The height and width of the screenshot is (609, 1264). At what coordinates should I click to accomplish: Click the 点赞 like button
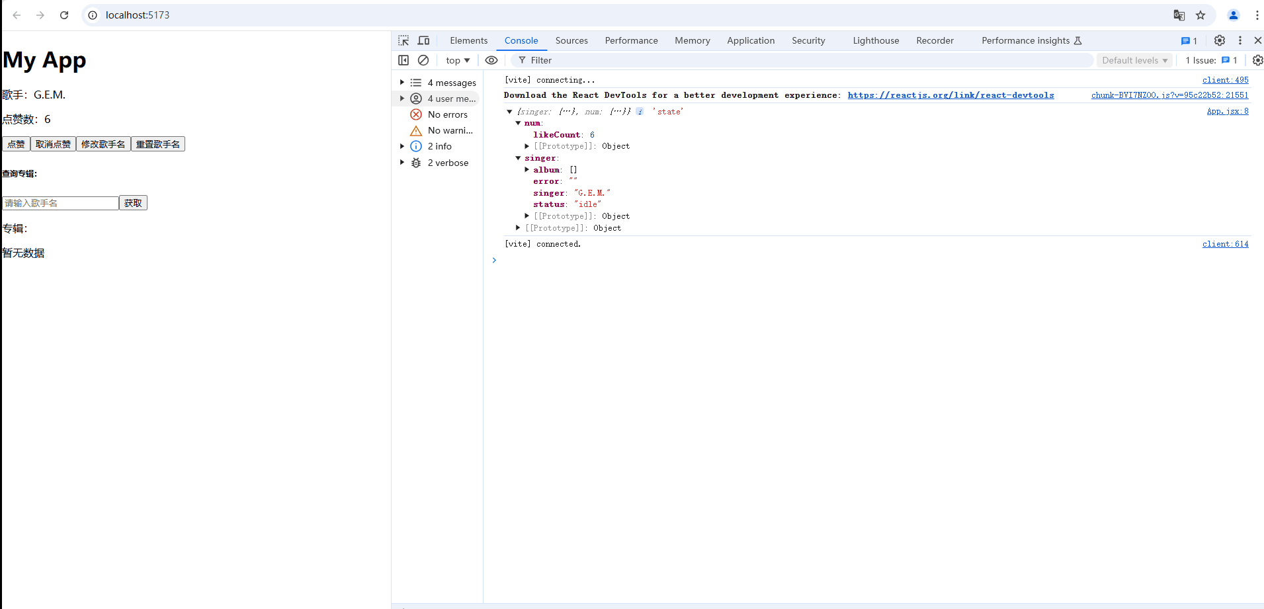pos(17,144)
